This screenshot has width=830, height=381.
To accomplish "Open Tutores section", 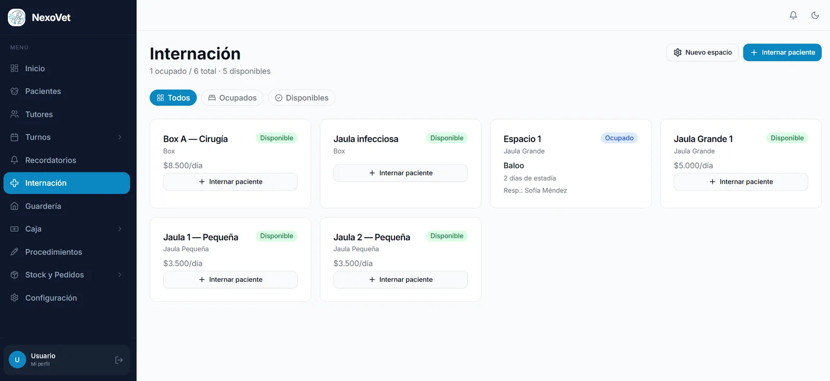I will click(66, 114).
